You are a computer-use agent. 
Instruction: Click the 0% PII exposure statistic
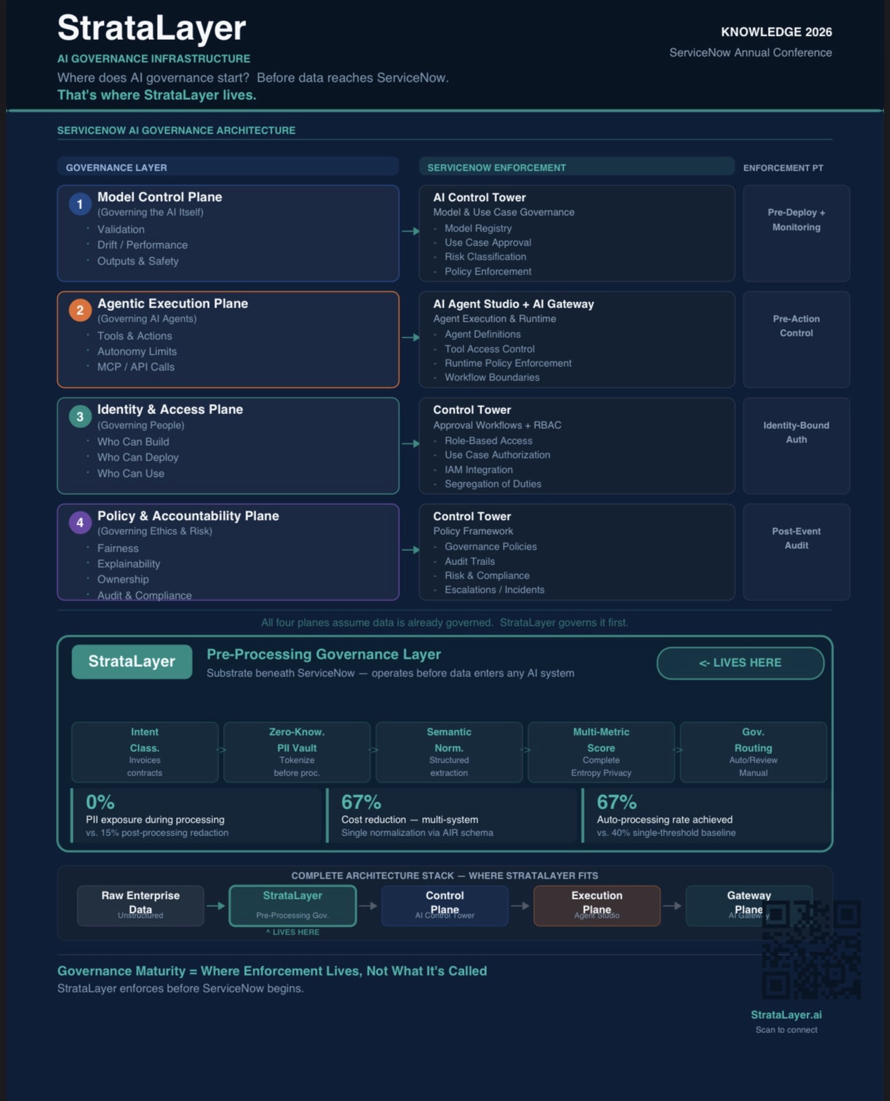tap(197, 816)
